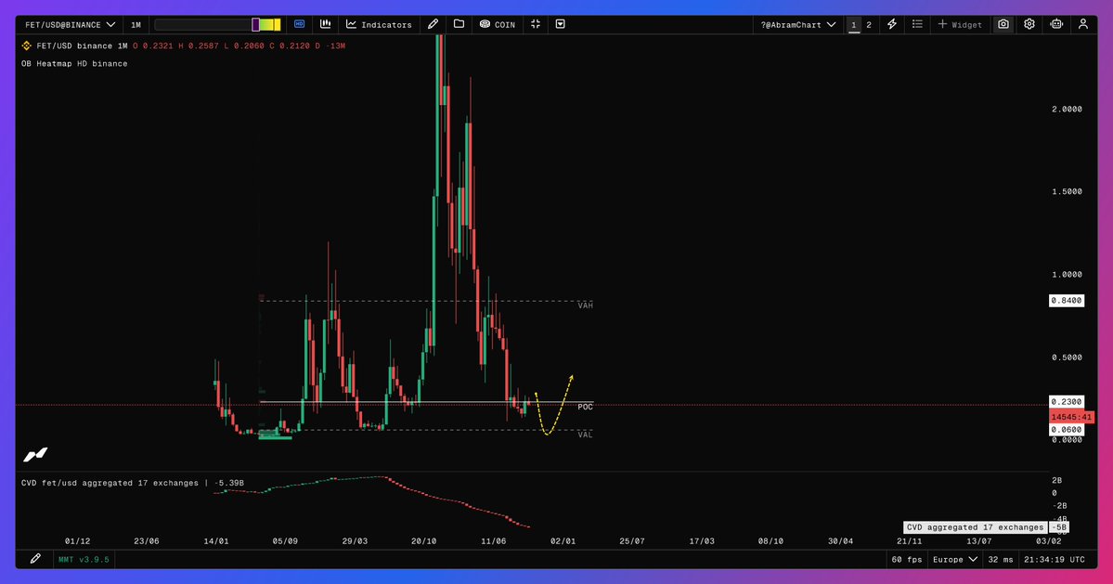Add a new Widget
The image size is (1113, 584).
[960, 25]
